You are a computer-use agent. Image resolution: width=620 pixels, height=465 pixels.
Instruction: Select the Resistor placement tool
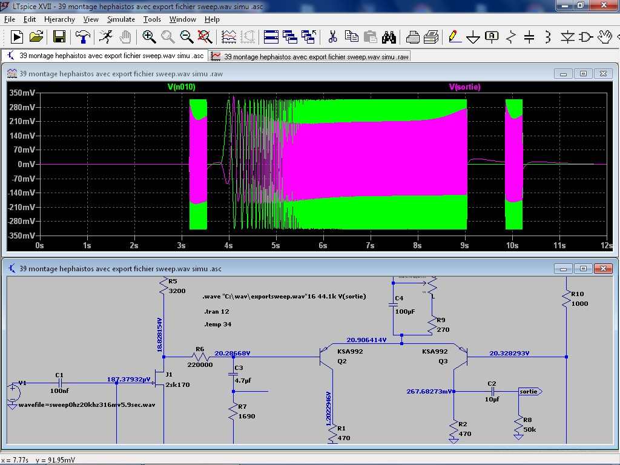point(511,37)
